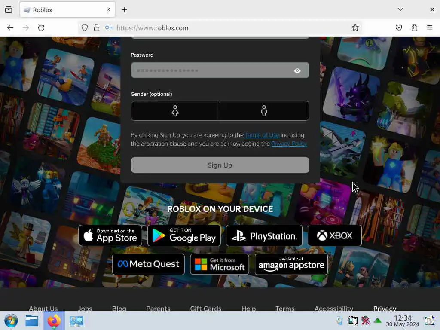Open the Meta Quest badge
Screen dimensions: 440x330
tap(148, 264)
